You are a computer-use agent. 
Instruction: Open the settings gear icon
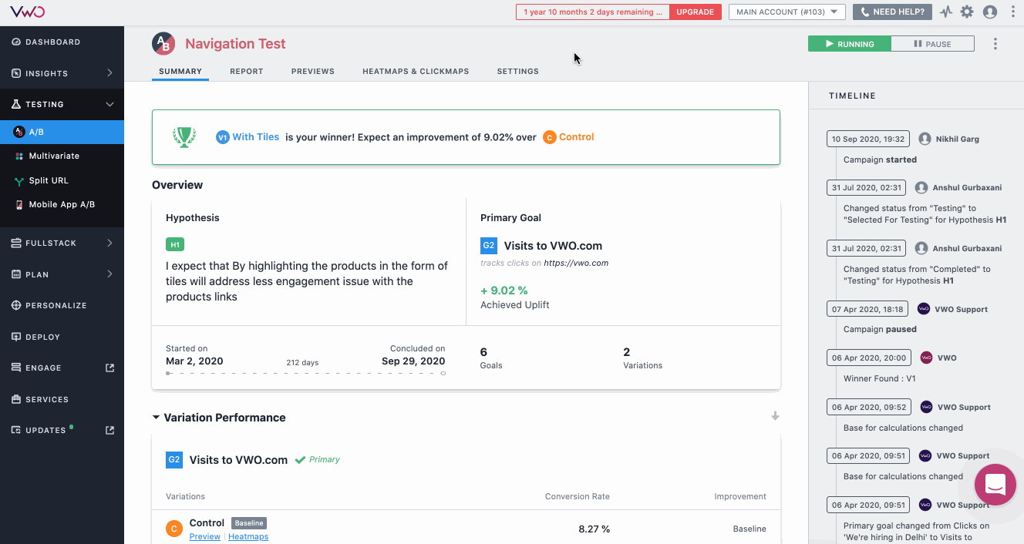coord(967,12)
